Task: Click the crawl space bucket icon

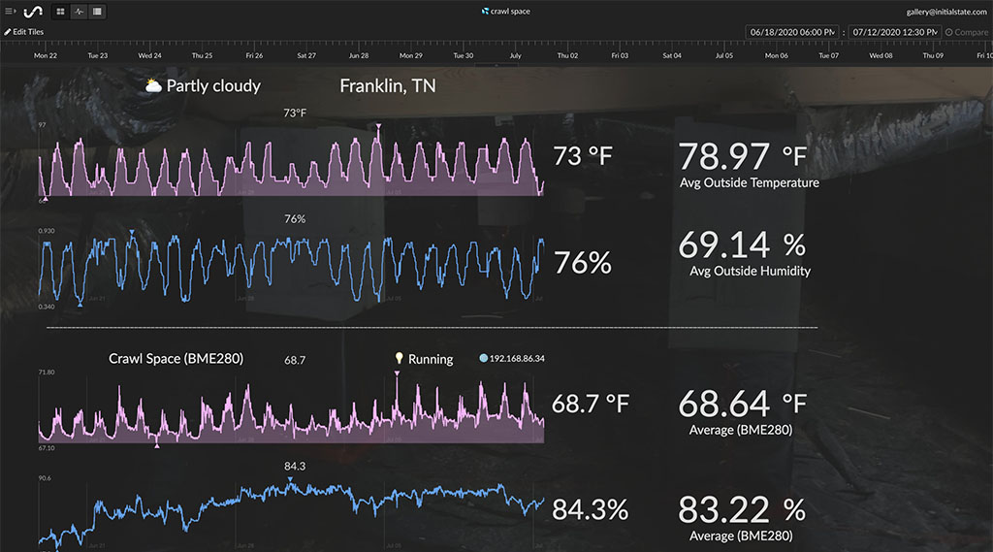Action: coord(485,12)
